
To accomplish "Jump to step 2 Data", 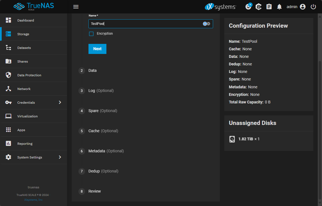I will point(88,70).
